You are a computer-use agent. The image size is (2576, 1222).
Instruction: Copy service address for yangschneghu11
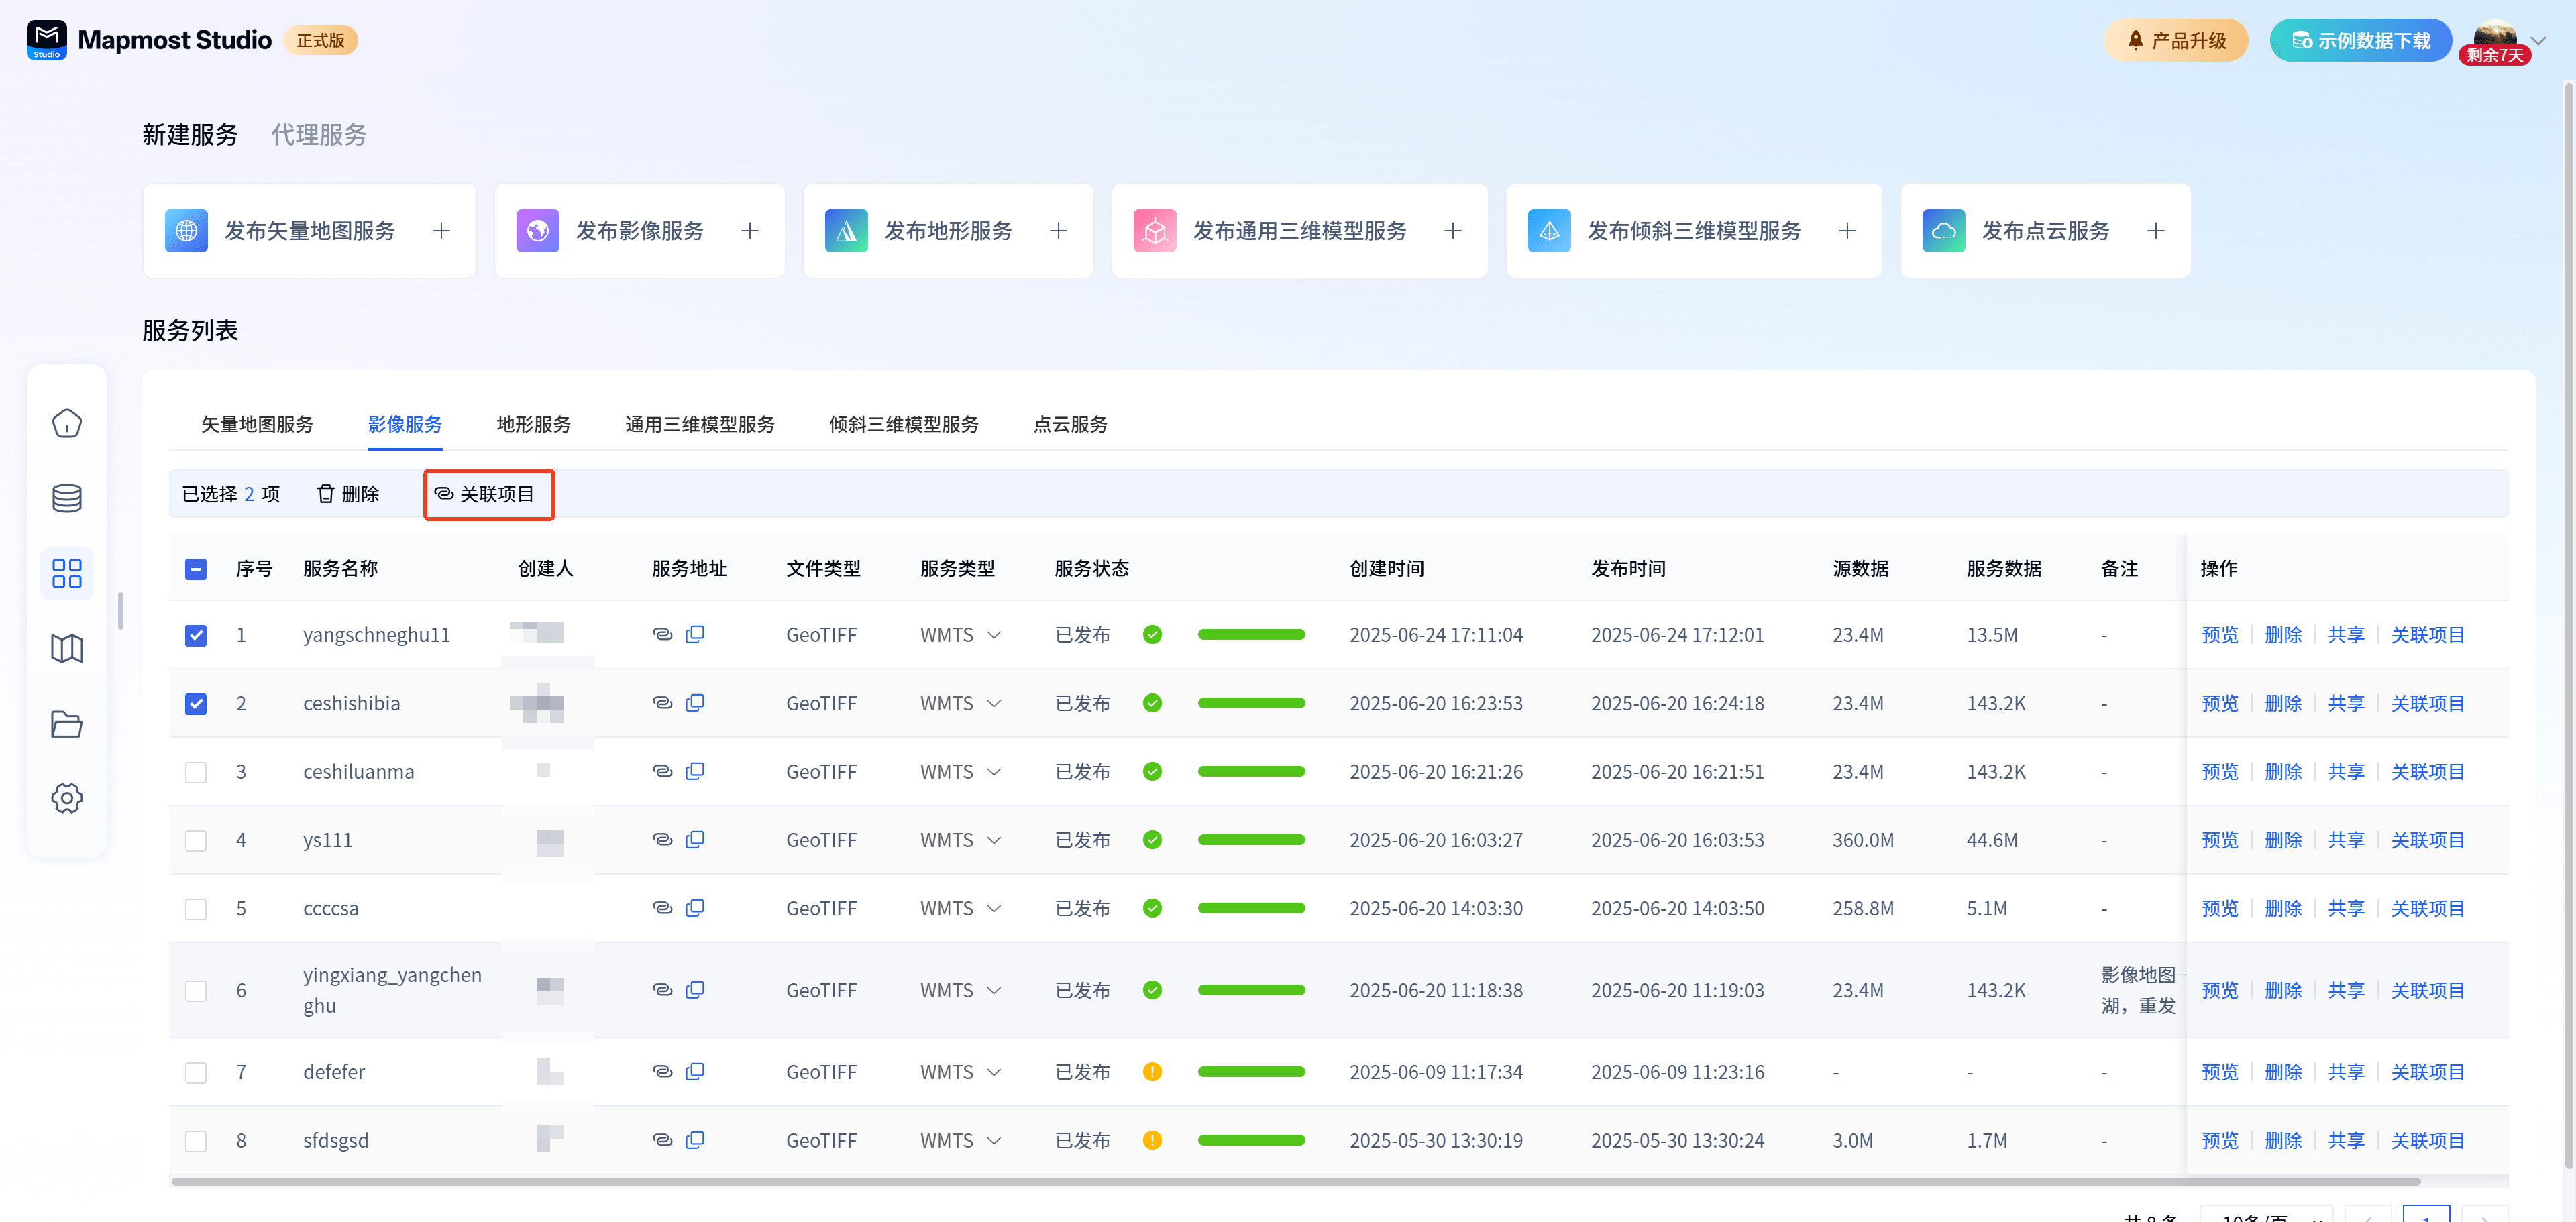695,634
